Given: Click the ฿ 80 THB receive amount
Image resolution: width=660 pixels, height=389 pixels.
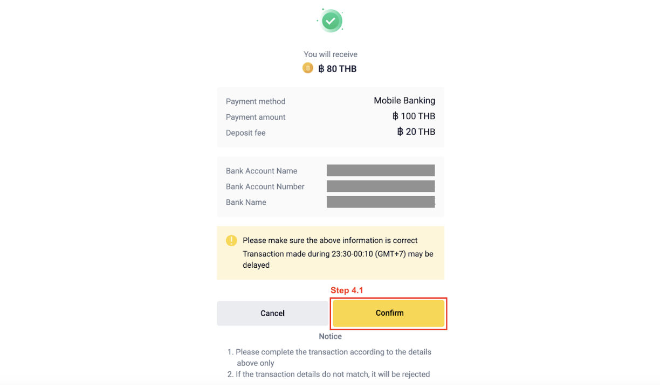Looking at the screenshot, I should pyautogui.click(x=338, y=69).
